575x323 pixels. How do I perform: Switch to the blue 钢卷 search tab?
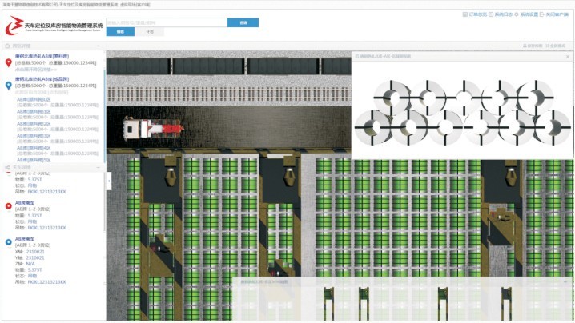(121, 32)
